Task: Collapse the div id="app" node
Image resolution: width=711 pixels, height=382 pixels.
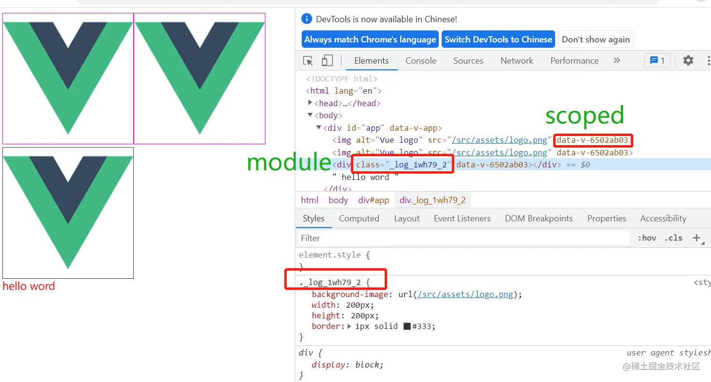Action: click(319, 128)
